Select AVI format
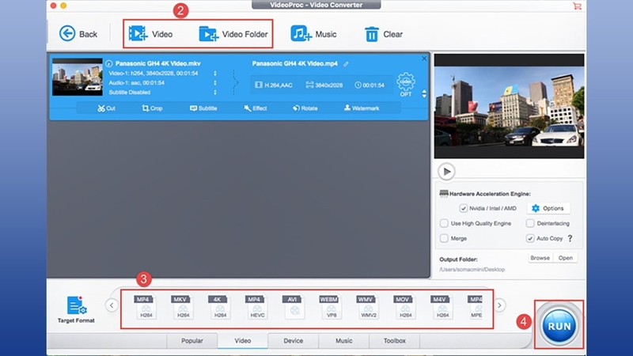633x356 pixels. pos(294,307)
